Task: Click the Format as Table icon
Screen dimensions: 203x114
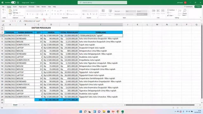Action: [x=110, y=11]
